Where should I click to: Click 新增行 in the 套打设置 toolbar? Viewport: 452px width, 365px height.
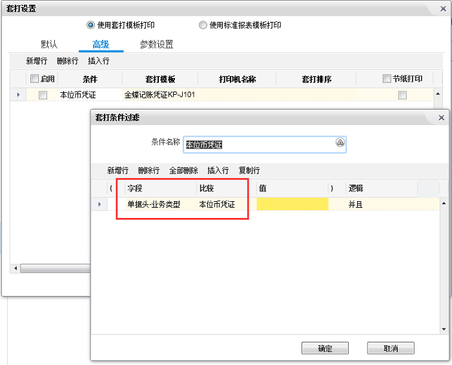tap(37, 61)
